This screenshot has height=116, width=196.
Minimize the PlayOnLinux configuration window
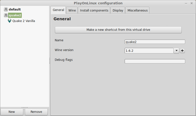point(186,3)
